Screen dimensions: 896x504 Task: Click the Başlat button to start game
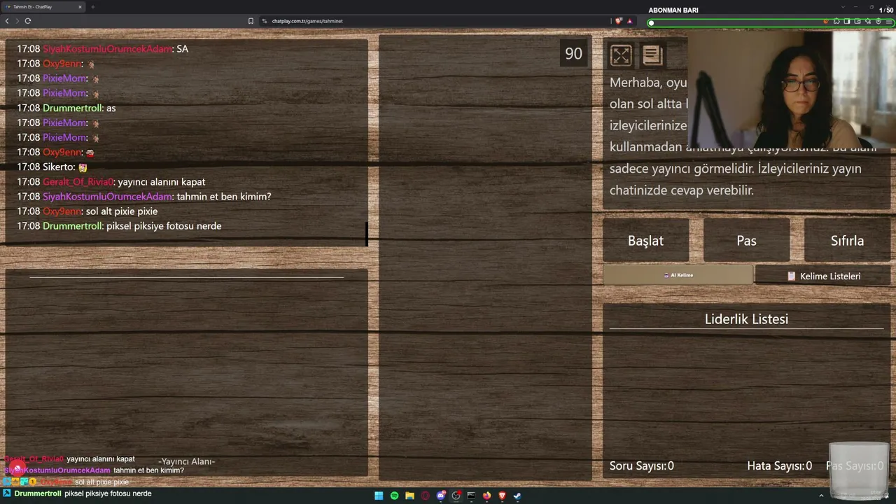point(645,240)
